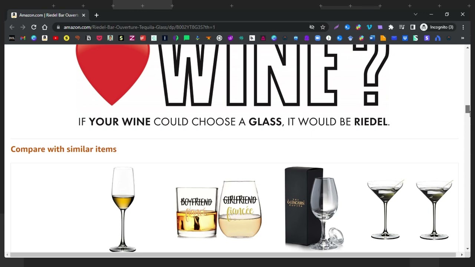The width and height of the screenshot is (475, 267).
Task: Bookmark this page with the star icon
Action: pos(323,27)
